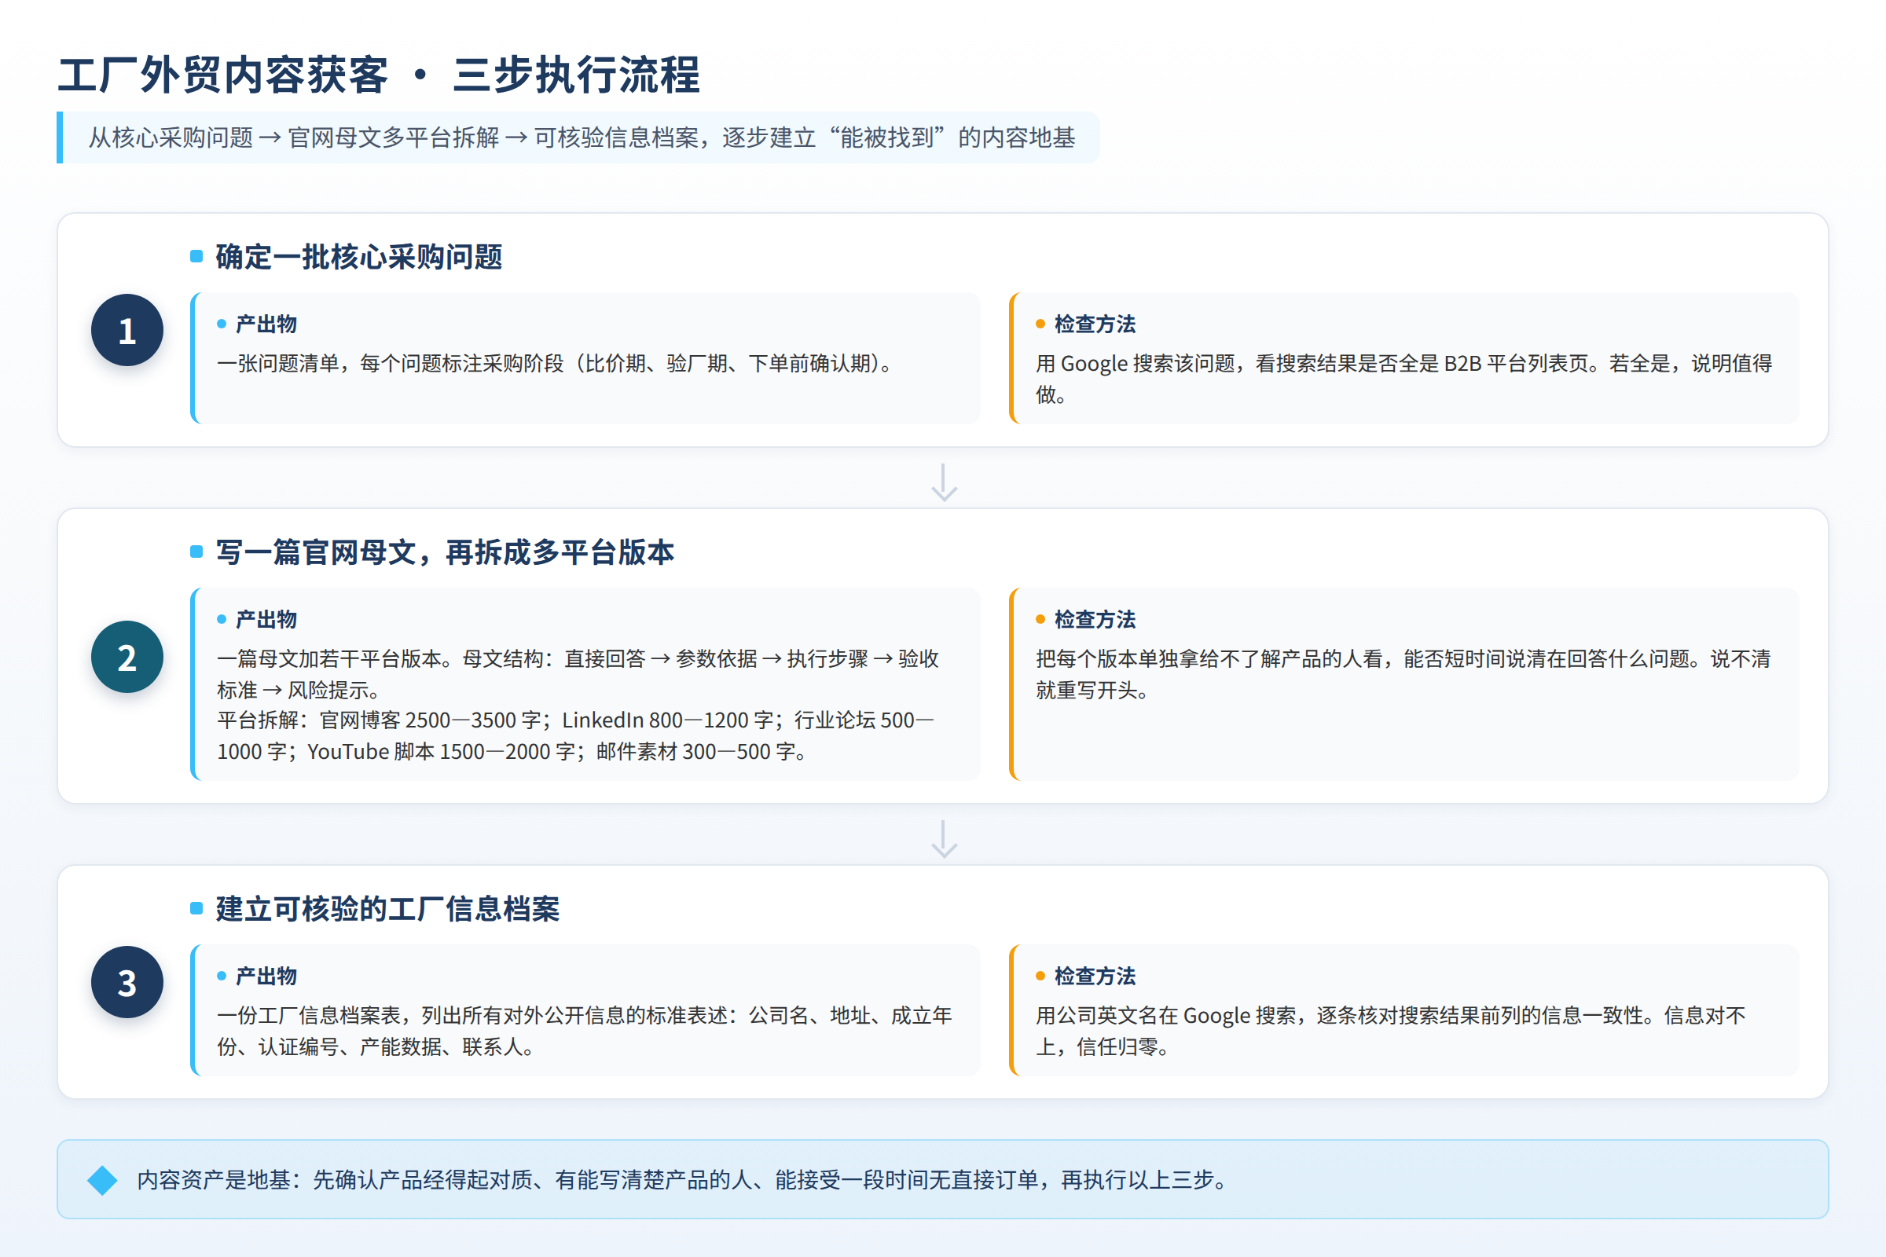Viewport: 1886px width, 1257px height.
Task: Click 检查方法 label in step 1 card
Action: click(1095, 324)
